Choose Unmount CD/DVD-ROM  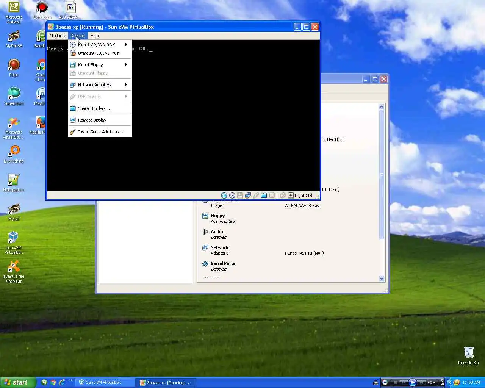click(100, 53)
